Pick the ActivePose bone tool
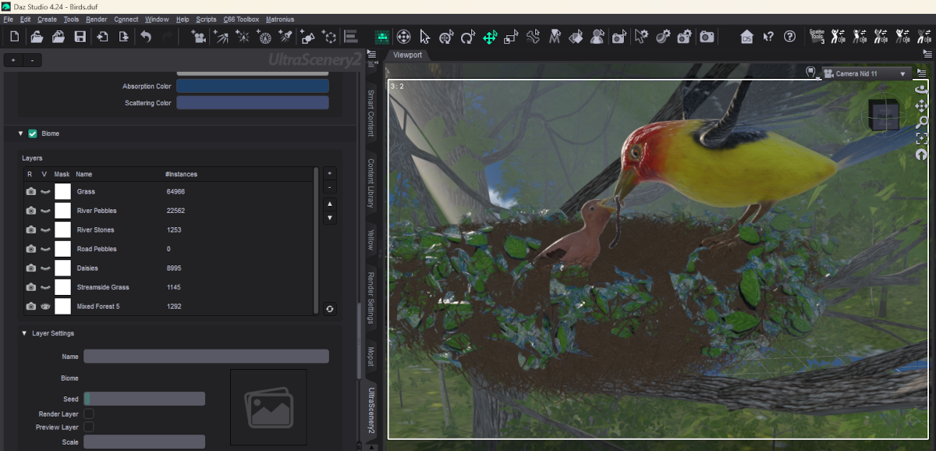Image resolution: width=936 pixels, height=451 pixels. point(534,37)
